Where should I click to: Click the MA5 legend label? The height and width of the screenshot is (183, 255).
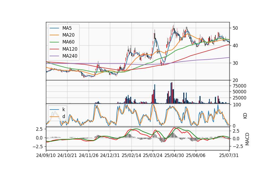click(x=67, y=28)
